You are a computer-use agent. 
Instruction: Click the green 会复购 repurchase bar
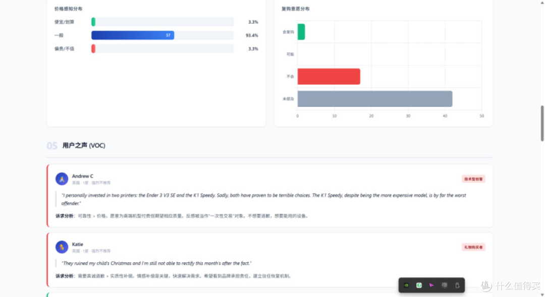coord(301,32)
